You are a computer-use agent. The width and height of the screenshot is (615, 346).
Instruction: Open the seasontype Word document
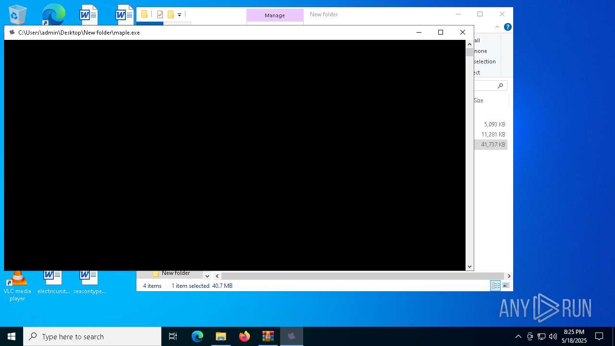(x=89, y=283)
